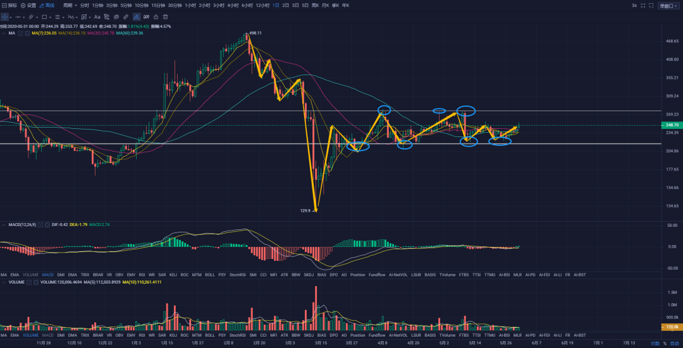This screenshot has height=348, width=683.
Task: Toggle 自动 auto scale
Action: coord(675,344)
